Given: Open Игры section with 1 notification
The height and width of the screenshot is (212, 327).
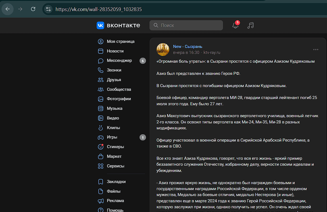Looking at the screenshot, I should tap(112, 137).
